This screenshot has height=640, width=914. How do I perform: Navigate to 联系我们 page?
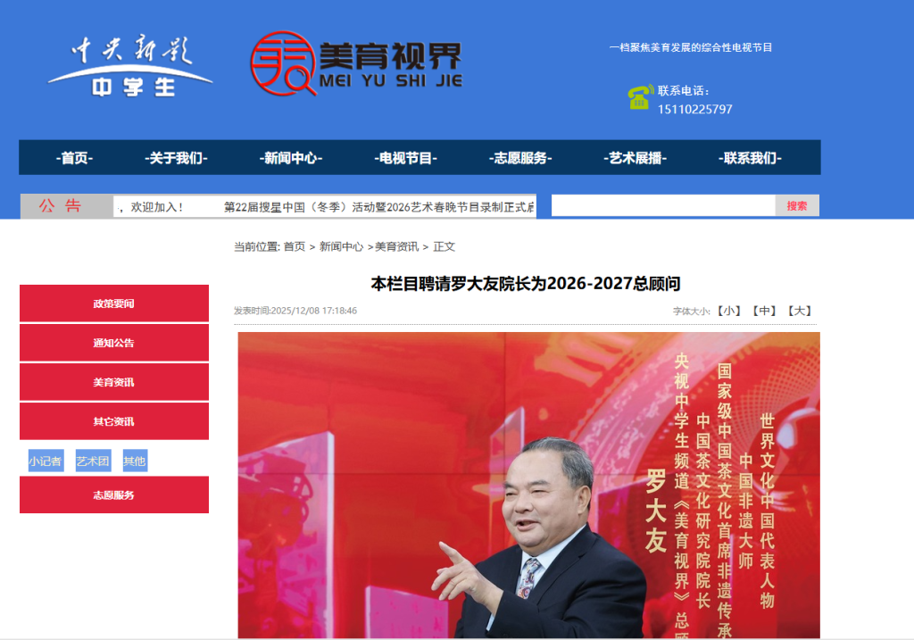(x=750, y=158)
